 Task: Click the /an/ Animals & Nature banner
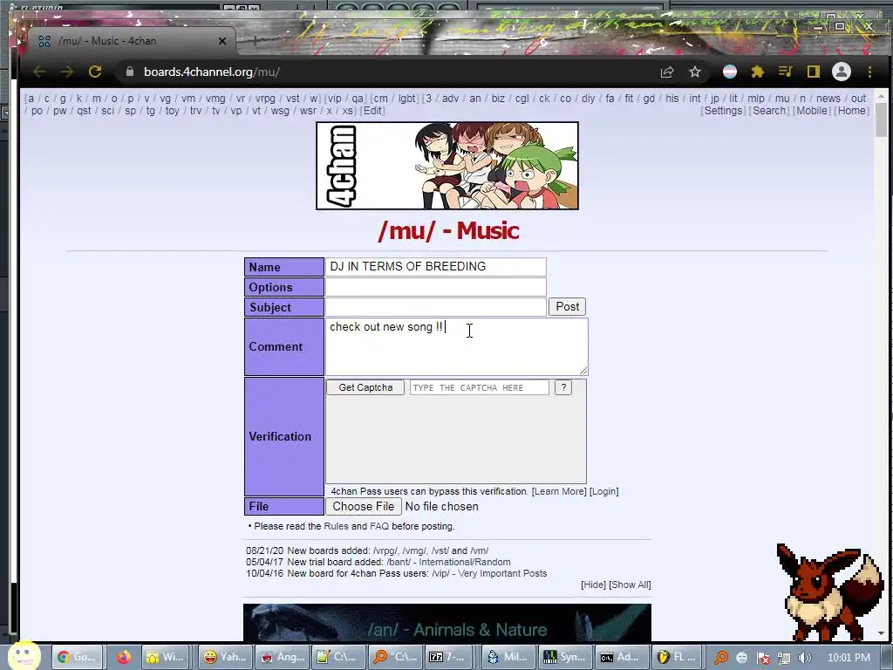[x=447, y=623]
